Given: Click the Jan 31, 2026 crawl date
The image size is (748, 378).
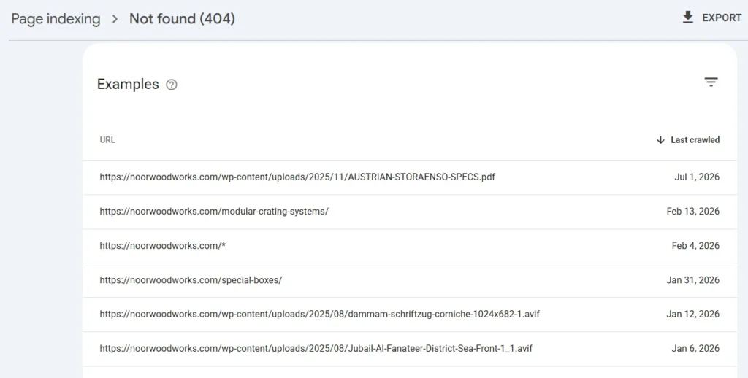Looking at the screenshot, I should (x=692, y=279).
